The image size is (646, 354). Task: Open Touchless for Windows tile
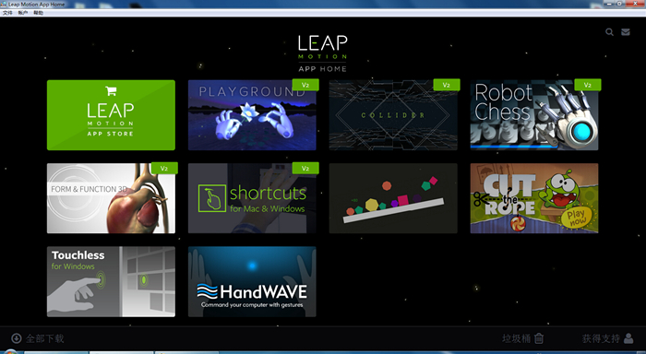111,281
